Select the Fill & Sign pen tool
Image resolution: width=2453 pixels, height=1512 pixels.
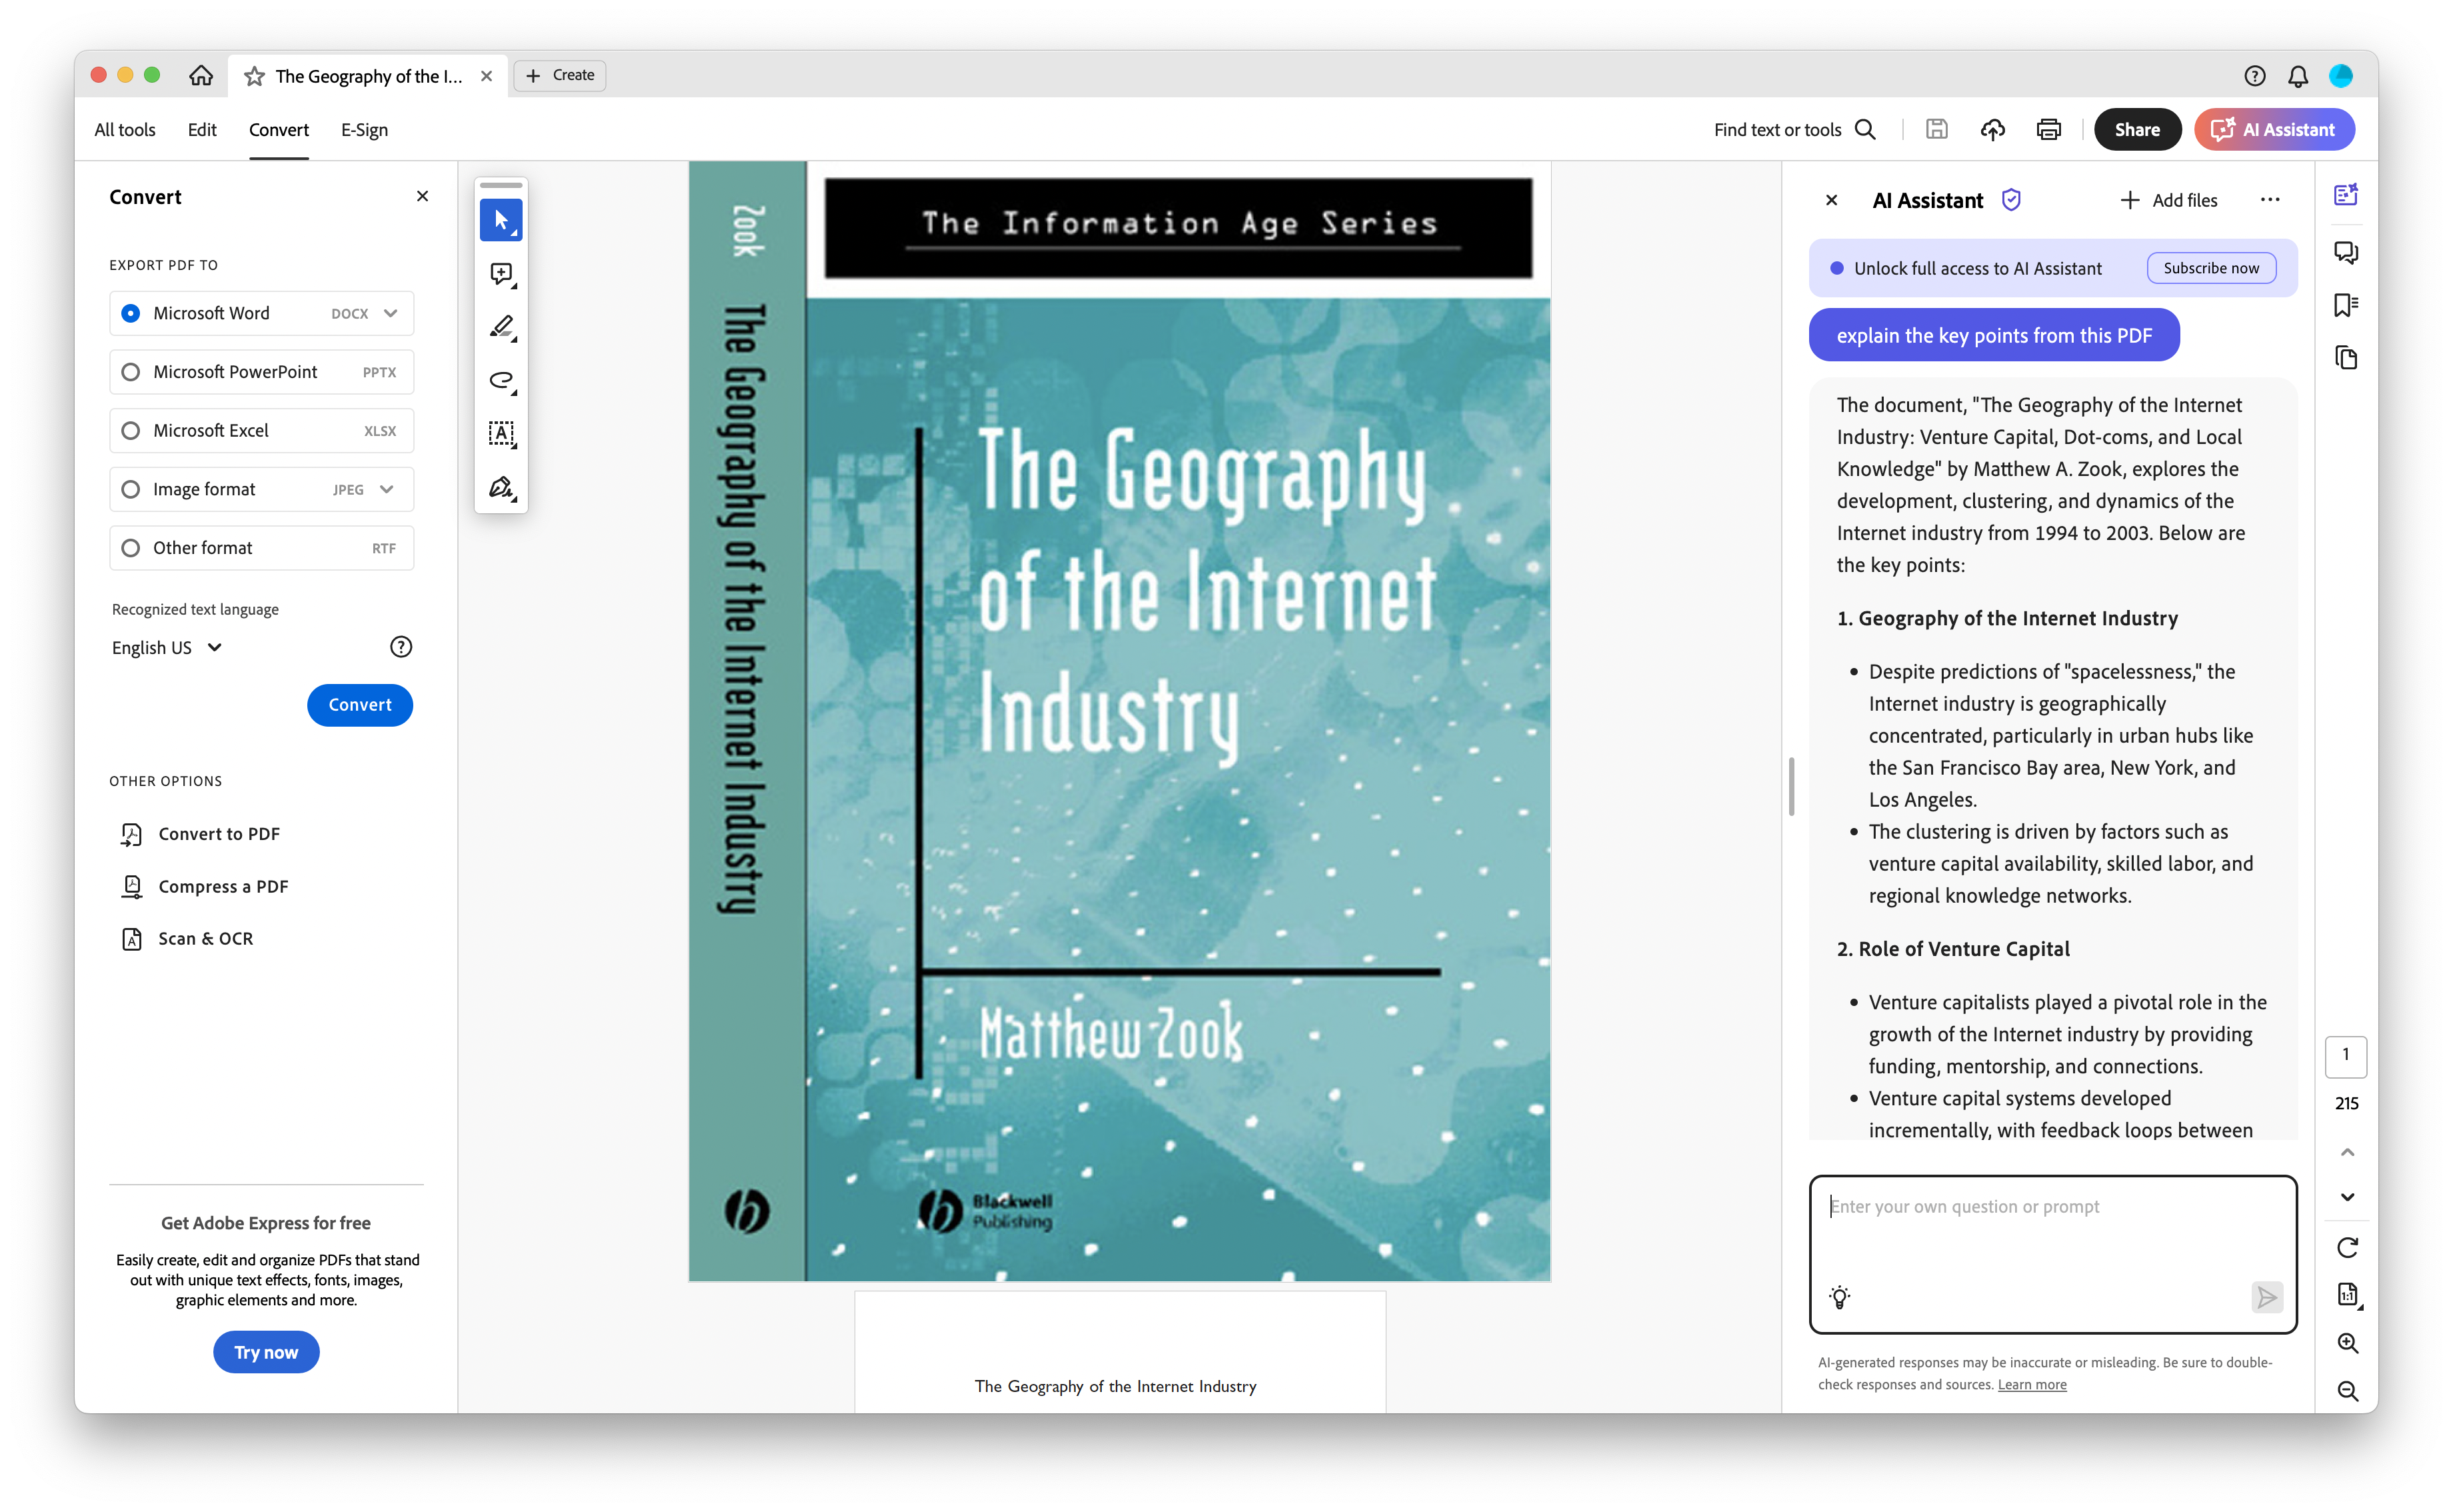[x=501, y=488]
